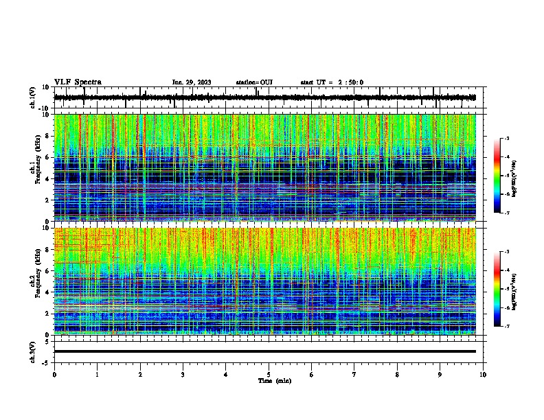Click the lower color bar beside ch.2 spectrogram
Screen dimensions: 544x420
tap(497, 289)
